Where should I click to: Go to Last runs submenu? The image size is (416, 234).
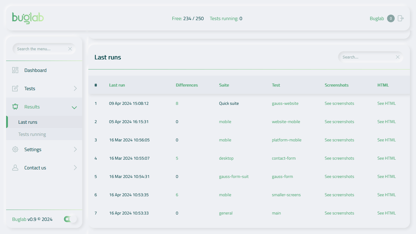(44, 122)
